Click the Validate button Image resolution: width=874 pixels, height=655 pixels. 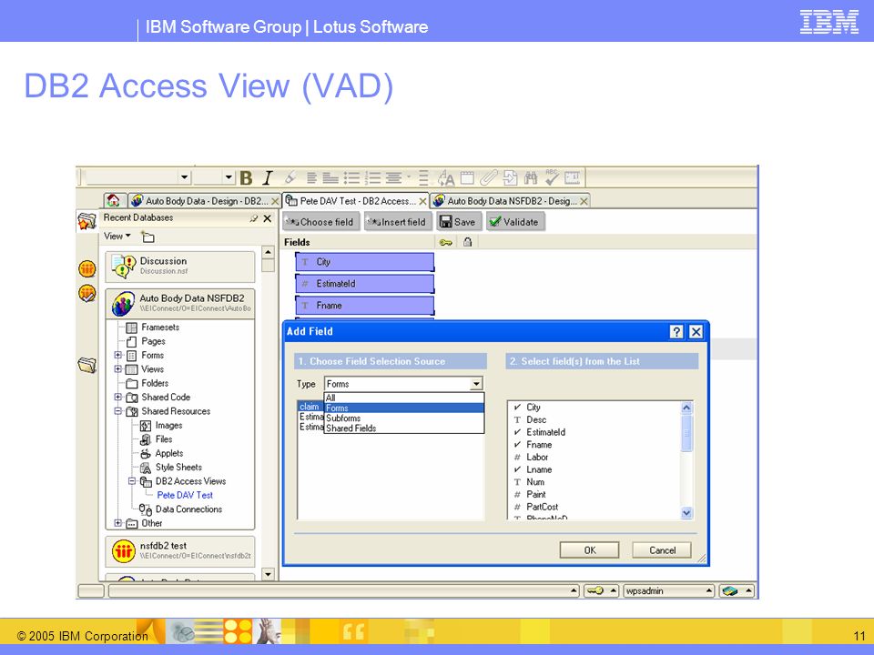[514, 222]
